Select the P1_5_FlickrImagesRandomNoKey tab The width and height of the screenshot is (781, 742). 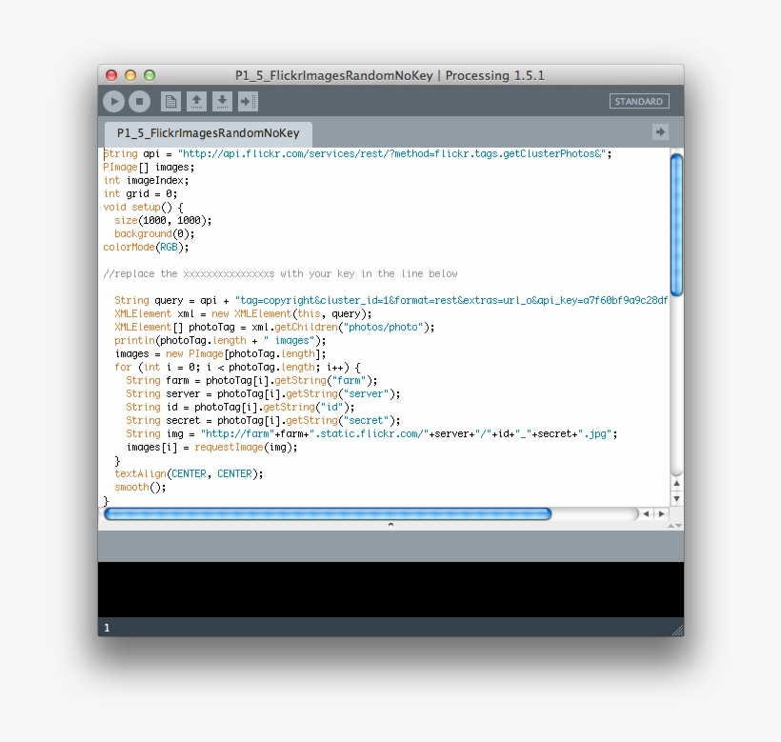pyautogui.click(x=209, y=133)
